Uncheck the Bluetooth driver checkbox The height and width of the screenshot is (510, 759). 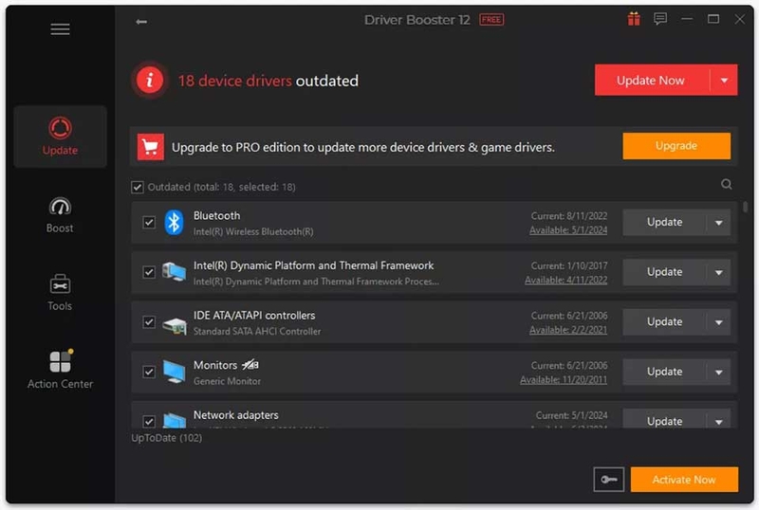tap(149, 223)
